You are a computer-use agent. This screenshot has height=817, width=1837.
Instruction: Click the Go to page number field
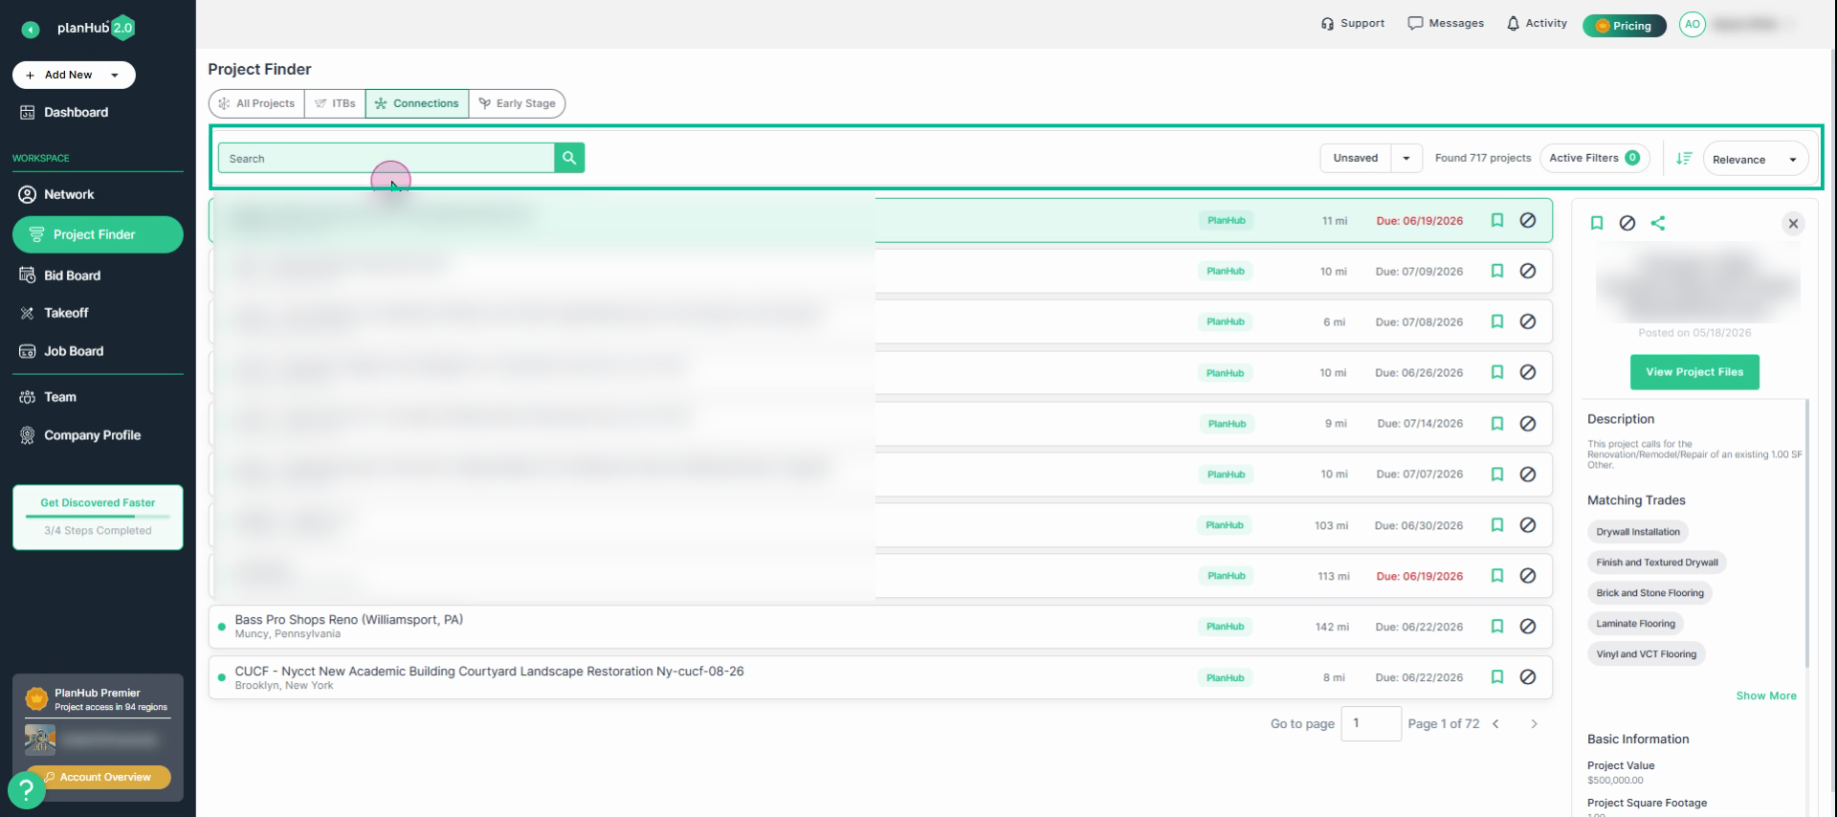[x=1371, y=723]
